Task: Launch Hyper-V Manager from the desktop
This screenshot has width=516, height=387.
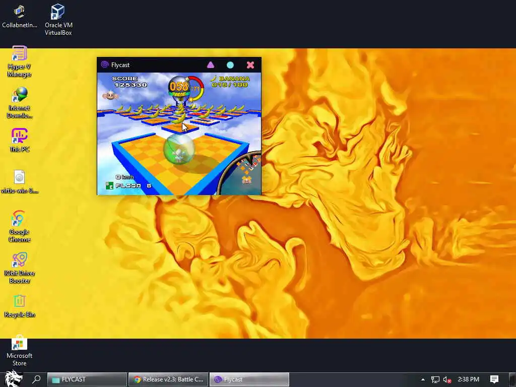Action: [x=20, y=61]
